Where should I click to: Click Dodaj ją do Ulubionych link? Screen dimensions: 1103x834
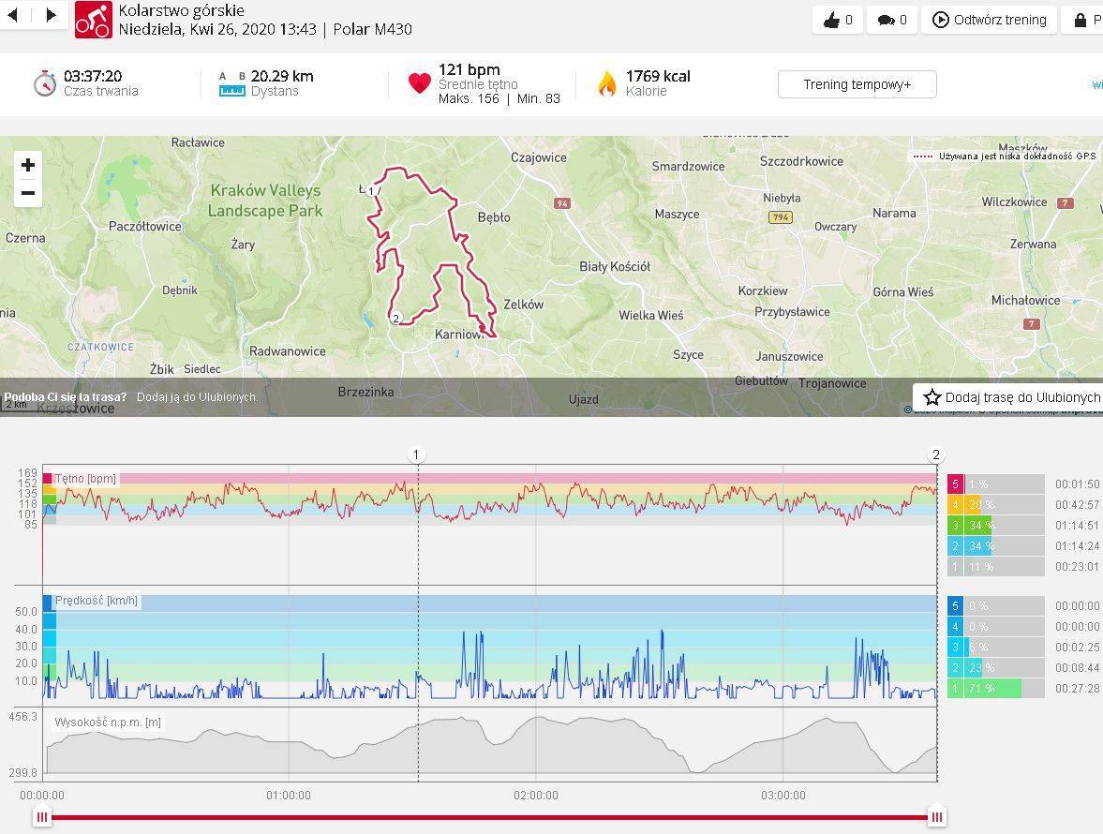point(197,397)
